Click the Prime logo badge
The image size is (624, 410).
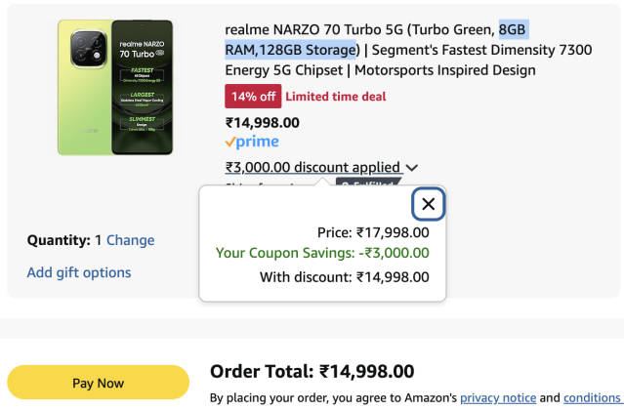[251, 143]
